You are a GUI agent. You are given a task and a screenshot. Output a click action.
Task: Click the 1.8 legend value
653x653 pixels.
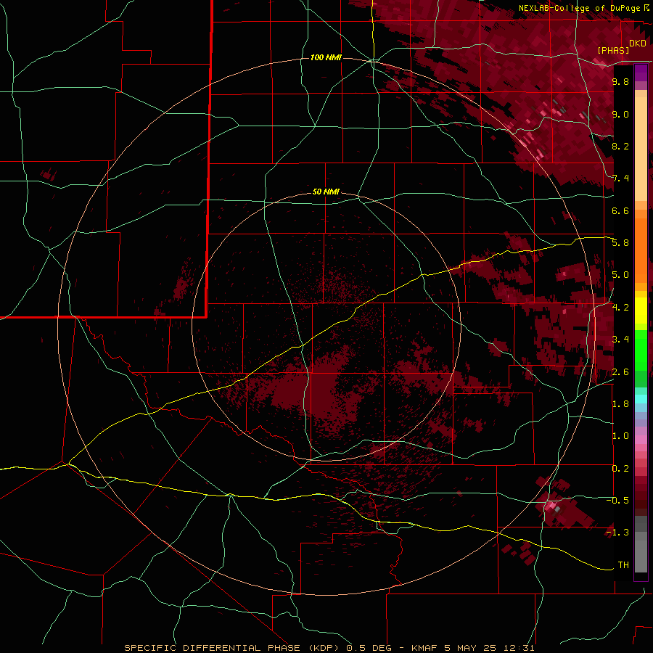(x=620, y=404)
